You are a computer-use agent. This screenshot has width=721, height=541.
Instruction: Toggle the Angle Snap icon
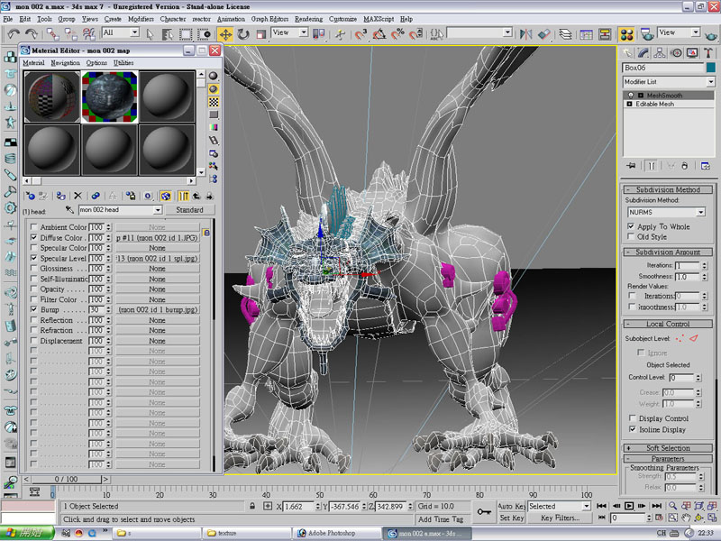(x=379, y=34)
